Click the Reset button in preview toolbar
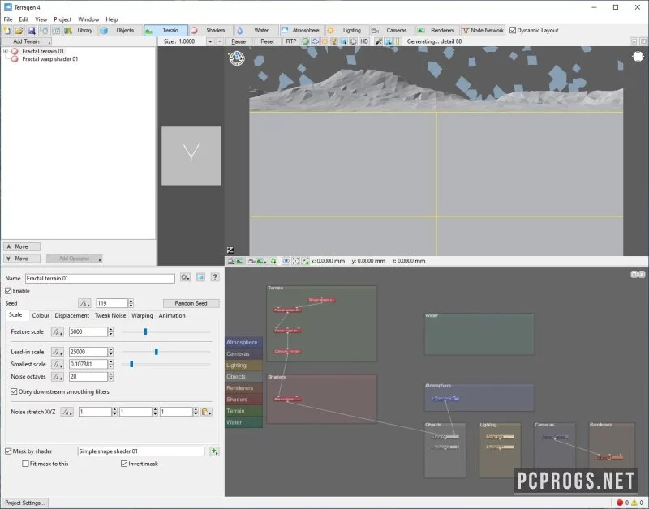 tap(267, 41)
